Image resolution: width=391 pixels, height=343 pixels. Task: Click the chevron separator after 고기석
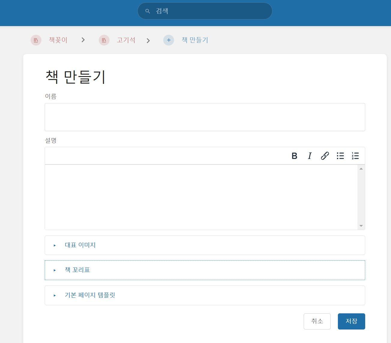pyautogui.click(x=148, y=40)
